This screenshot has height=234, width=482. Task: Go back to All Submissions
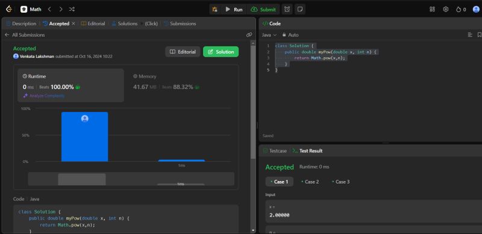[25, 35]
